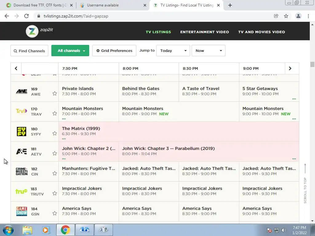315x236 pixels.
Task: Expand dots under 5 Star Getaways
Action: point(294,99)
